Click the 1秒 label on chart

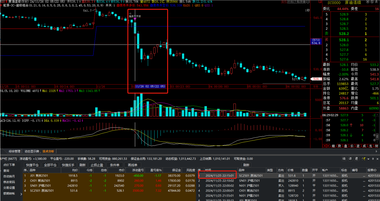coord(308,10)
